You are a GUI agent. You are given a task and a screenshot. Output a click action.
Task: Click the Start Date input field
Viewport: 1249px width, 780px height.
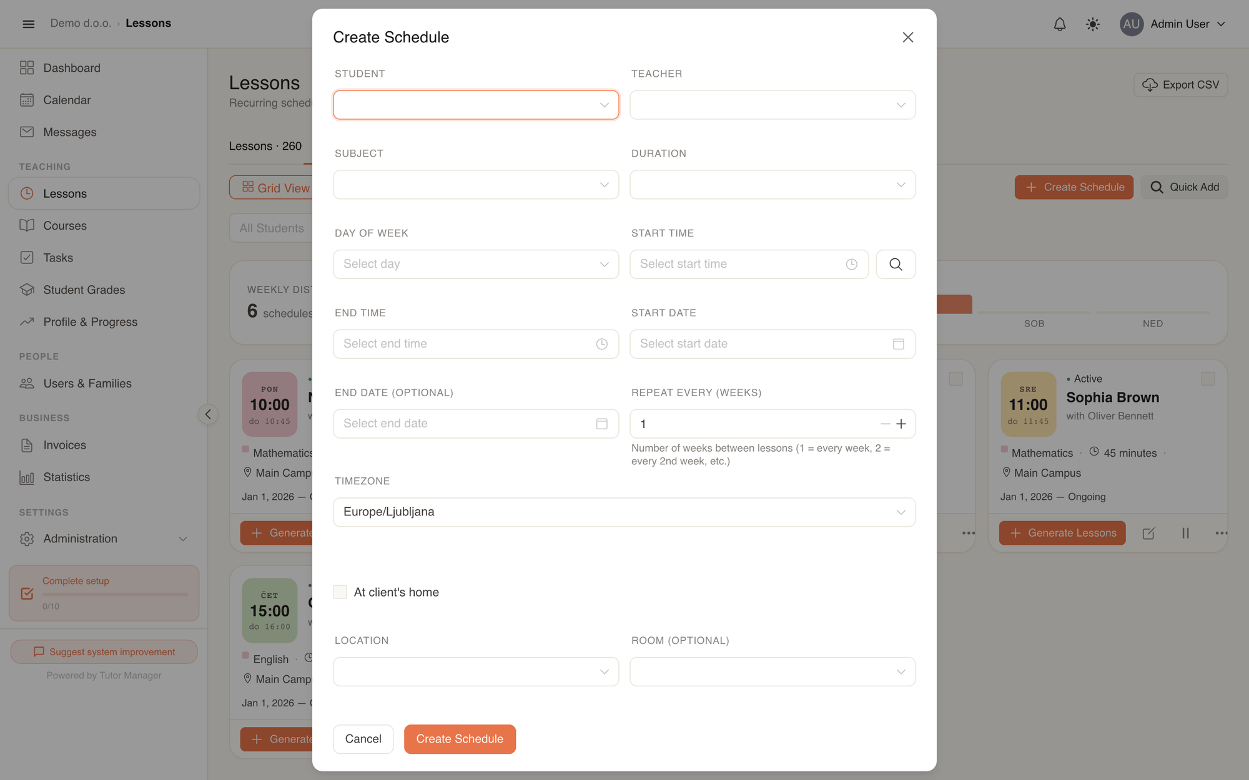point(773,344)
